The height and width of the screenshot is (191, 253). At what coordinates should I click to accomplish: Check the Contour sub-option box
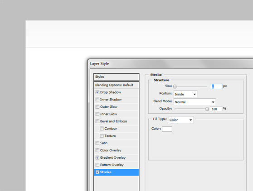click(x=102, y=129)
